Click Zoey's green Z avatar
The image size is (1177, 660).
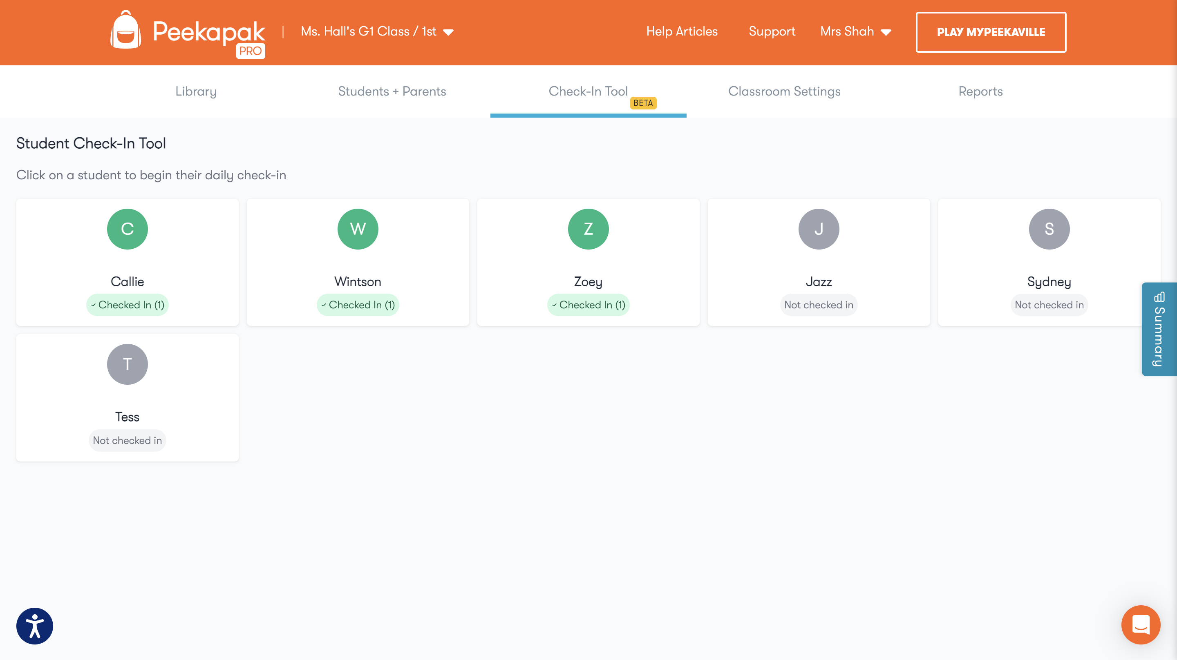(x=588, y=229)
